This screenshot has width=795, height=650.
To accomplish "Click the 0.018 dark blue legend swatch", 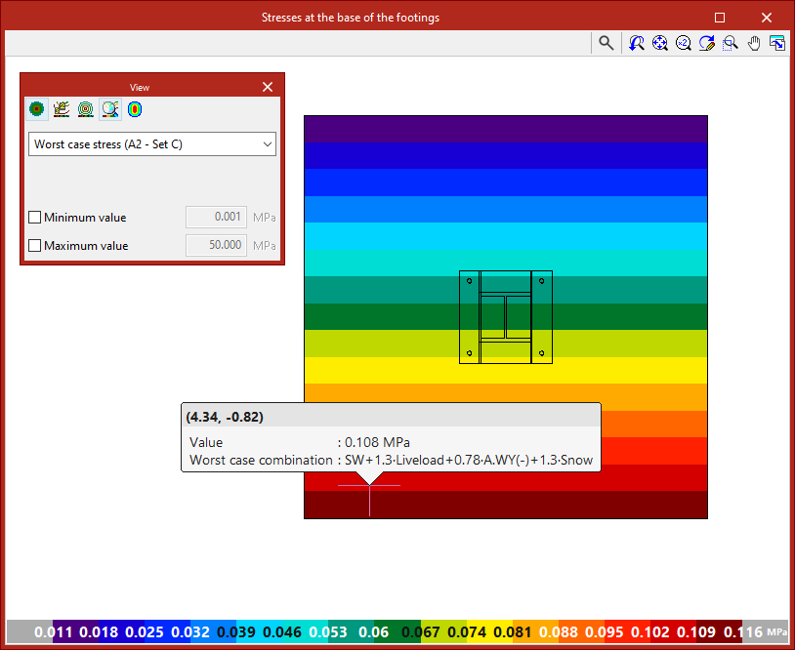I will click(121, 631).
